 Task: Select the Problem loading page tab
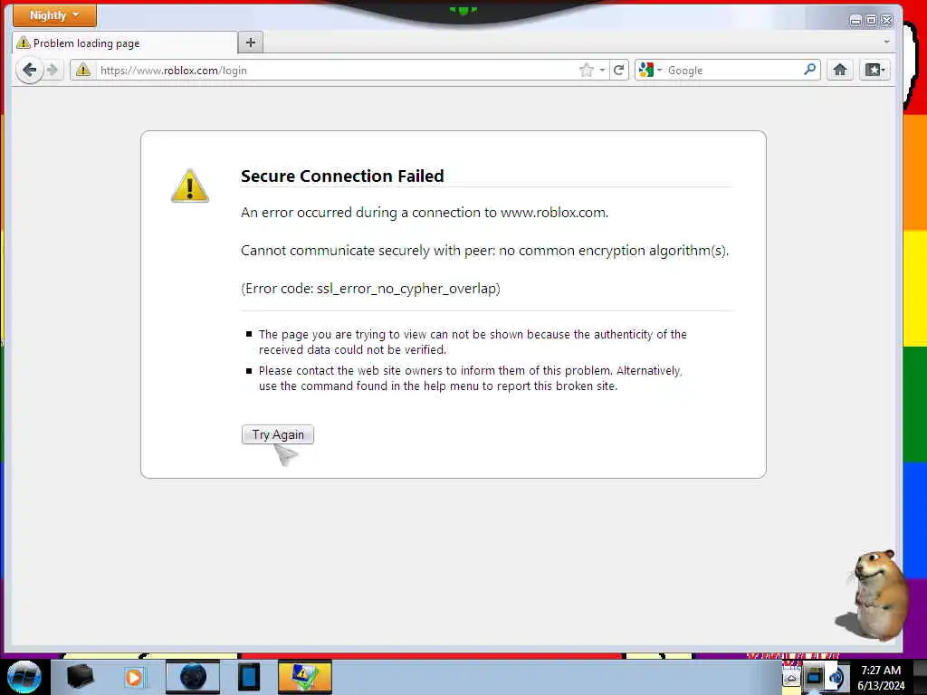[124, 43]
